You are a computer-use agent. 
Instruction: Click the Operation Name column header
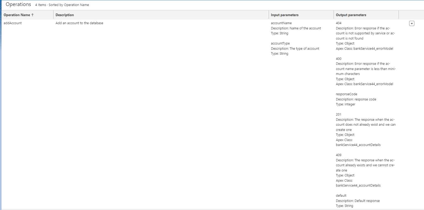17,15
